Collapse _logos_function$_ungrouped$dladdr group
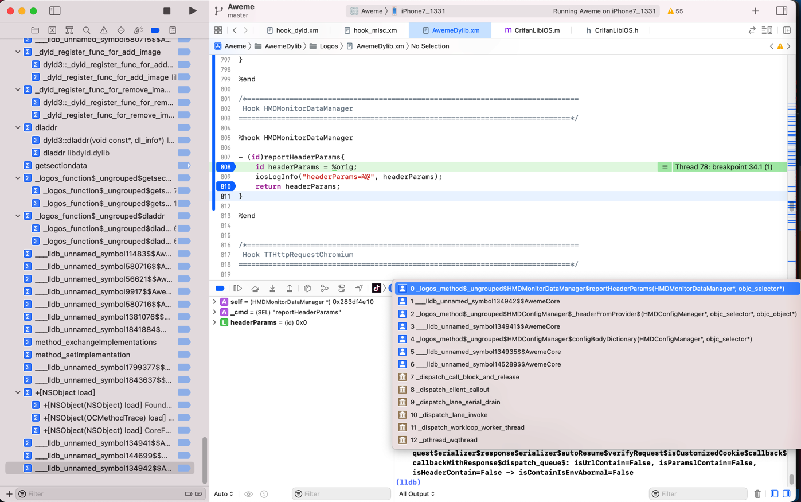The height and width of the screenshot is (502, 801). 18,216
